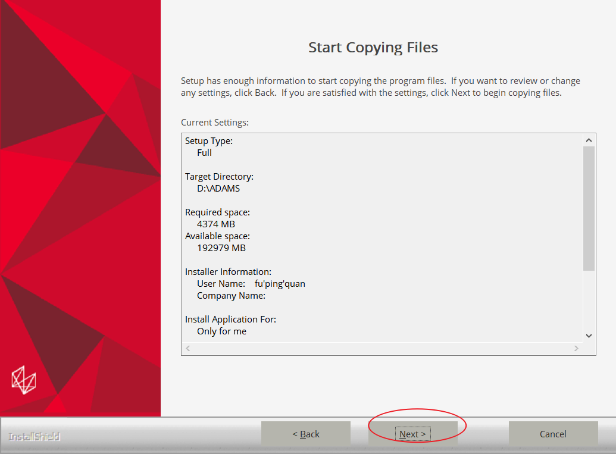Image resolution: width=616 pixels, height=454 pixels.
Task: Click the white logo on red panel
Action: pyautogui.click(x=24, y=380)
